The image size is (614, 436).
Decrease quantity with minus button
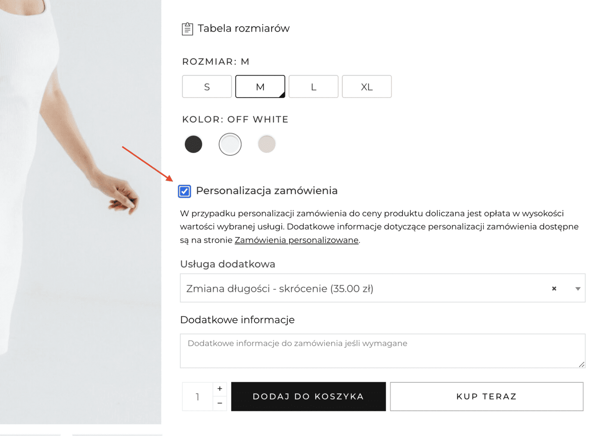tap(220, 403)
